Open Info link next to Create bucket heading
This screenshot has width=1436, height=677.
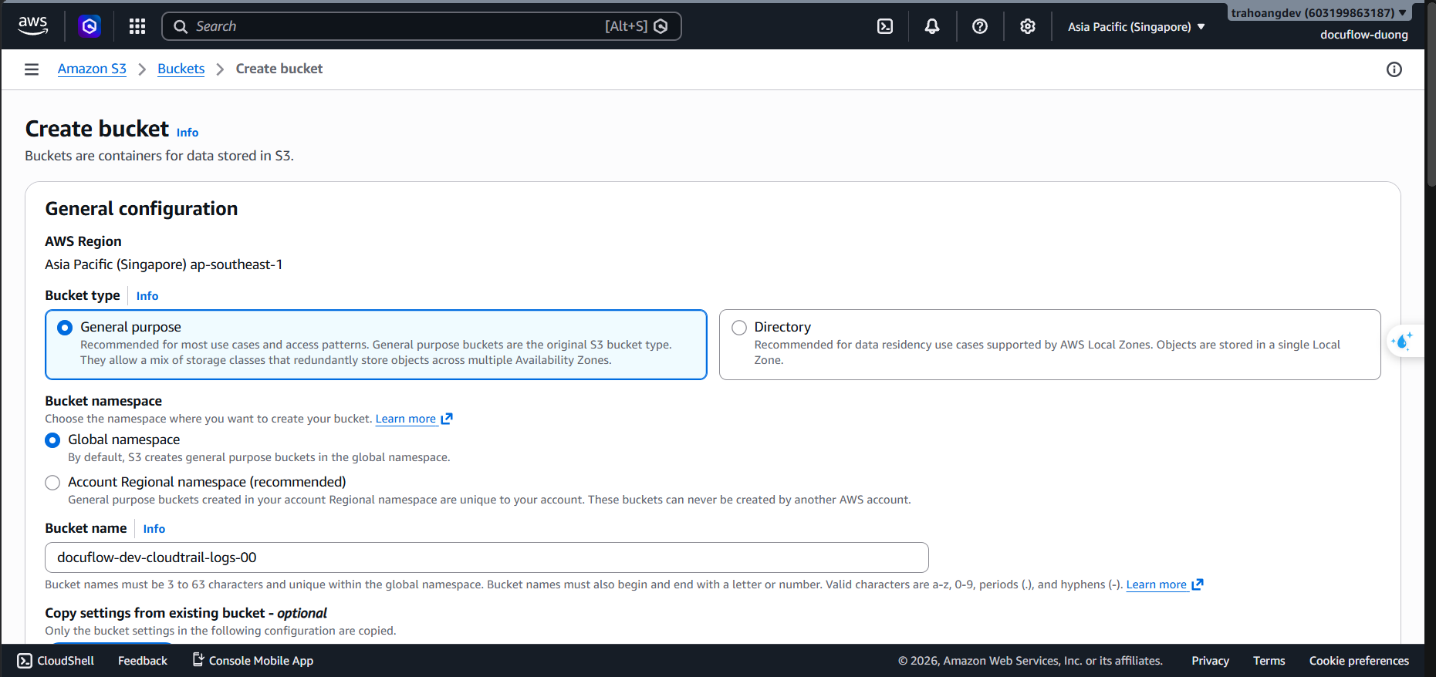pos(188,133)
